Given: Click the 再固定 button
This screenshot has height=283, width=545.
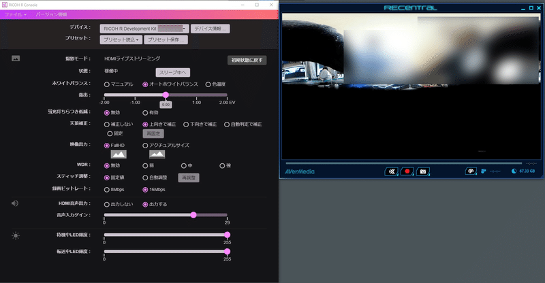Looking at the screenshot, I should [153, 134].
